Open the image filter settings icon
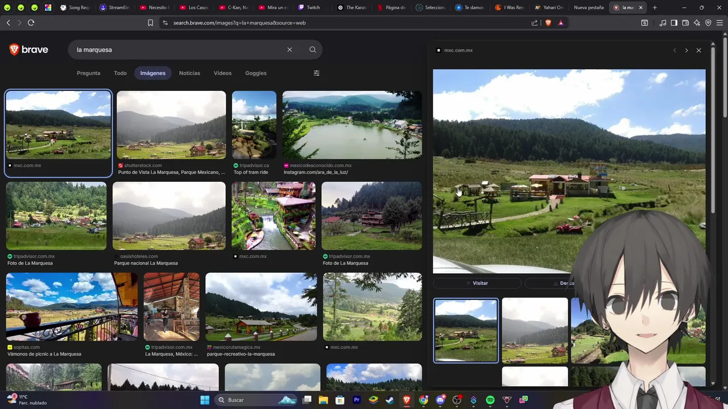Viewport: 728px width, 409px height. click(317, 73)
